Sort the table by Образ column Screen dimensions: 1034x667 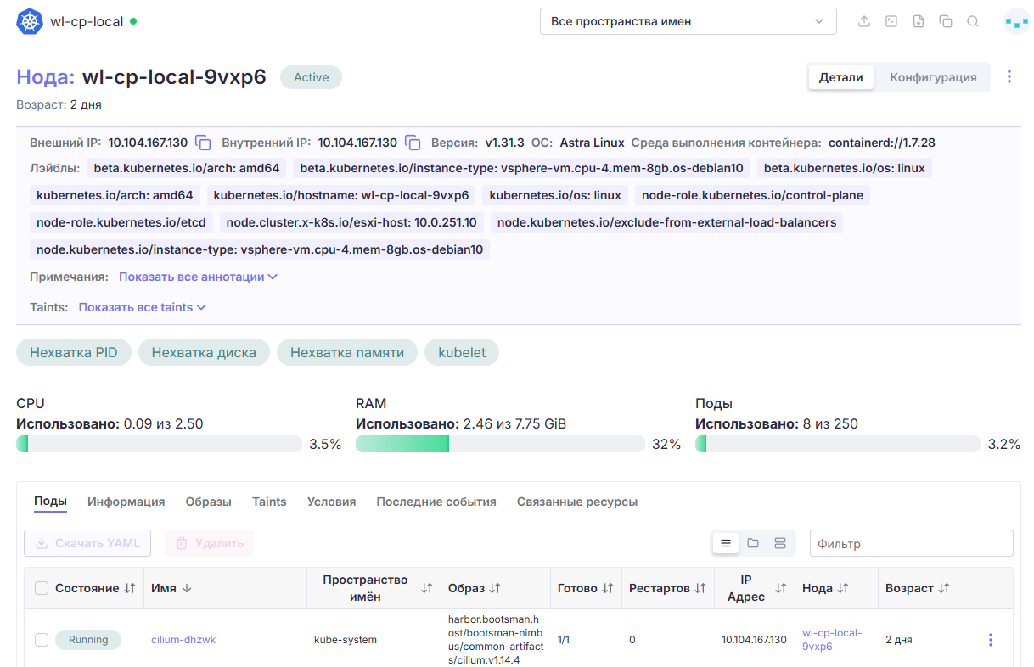click(x=495, y=588)
